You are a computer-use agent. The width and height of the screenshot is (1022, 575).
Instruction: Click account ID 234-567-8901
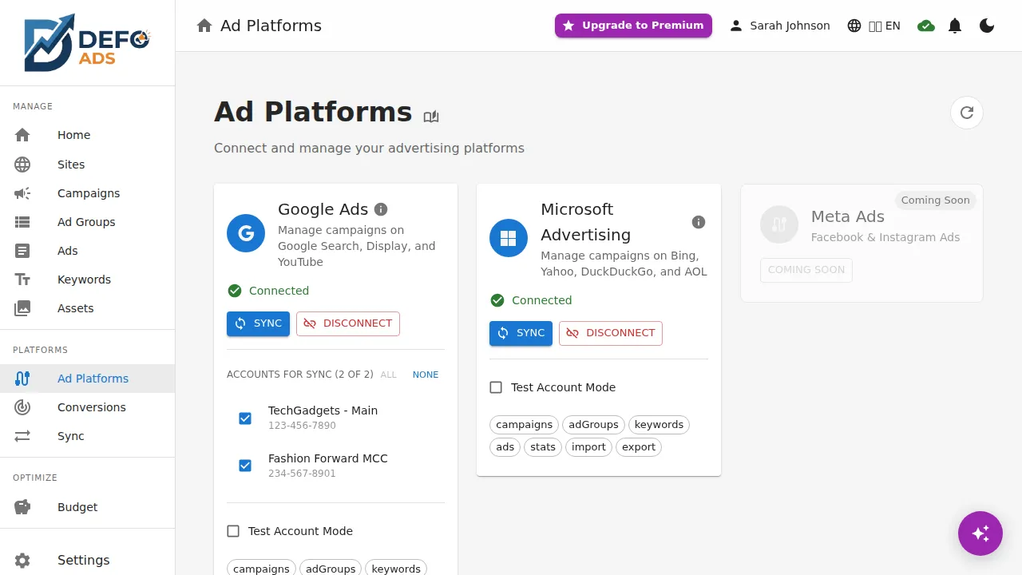(x=302, y=474)
